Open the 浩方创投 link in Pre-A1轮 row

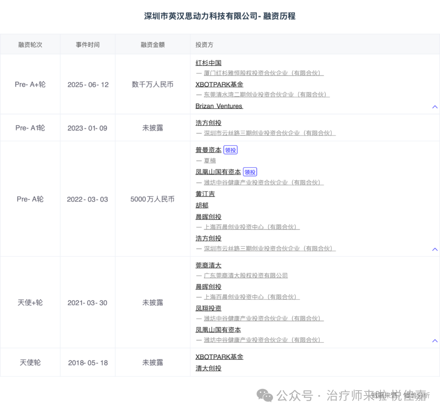(x=208, y=123)
